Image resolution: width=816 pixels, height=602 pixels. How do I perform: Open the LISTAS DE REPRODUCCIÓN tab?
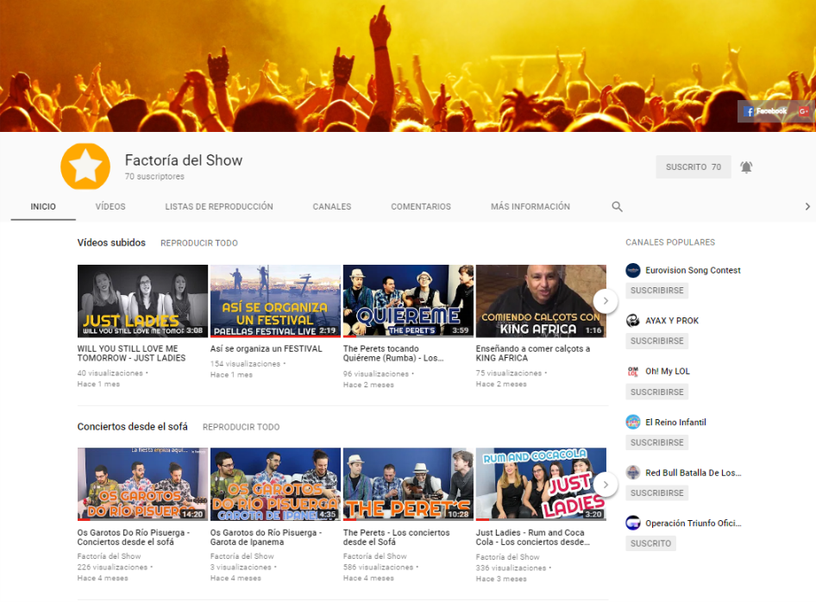pos(219,207)
